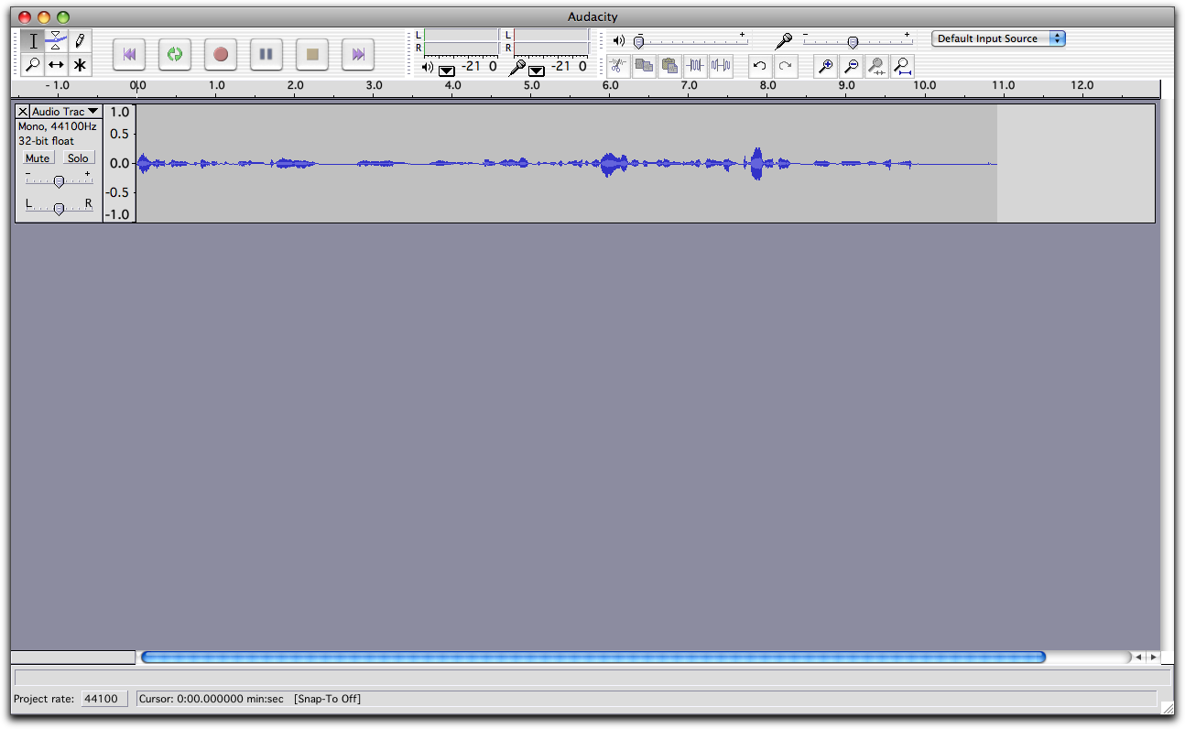
Task: Expand the output meter dropdown arrow
Action: pos(446,68)
